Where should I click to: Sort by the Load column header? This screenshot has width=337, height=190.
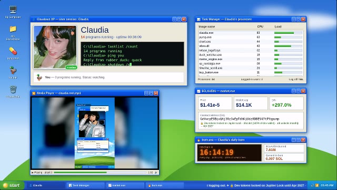coord(278,27)
